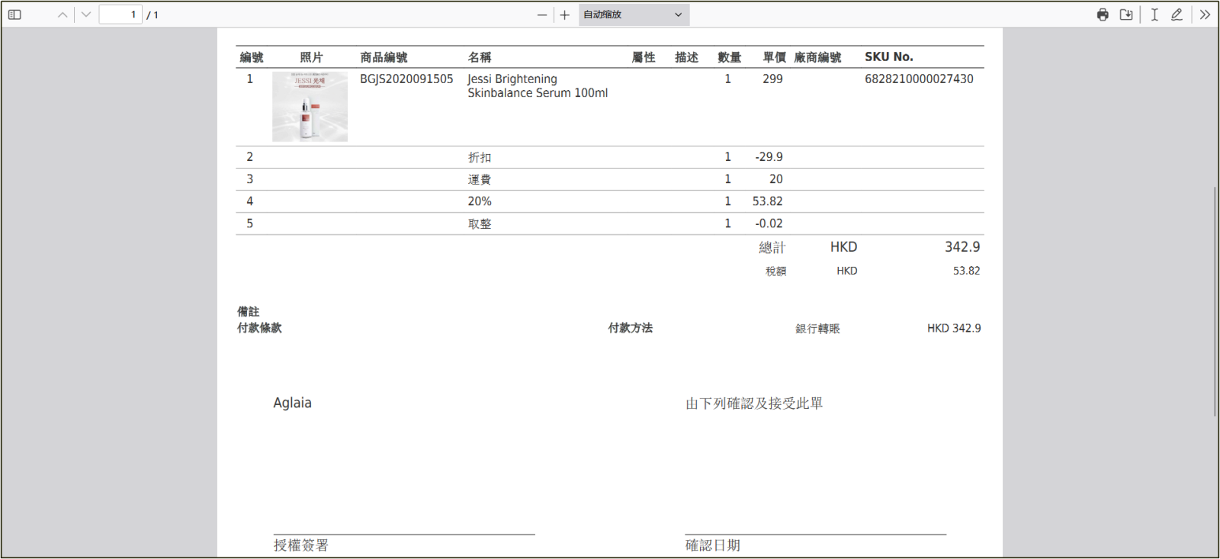Click the Aglaia signature name
This screenshot has width=1220, height=559.
292,403
